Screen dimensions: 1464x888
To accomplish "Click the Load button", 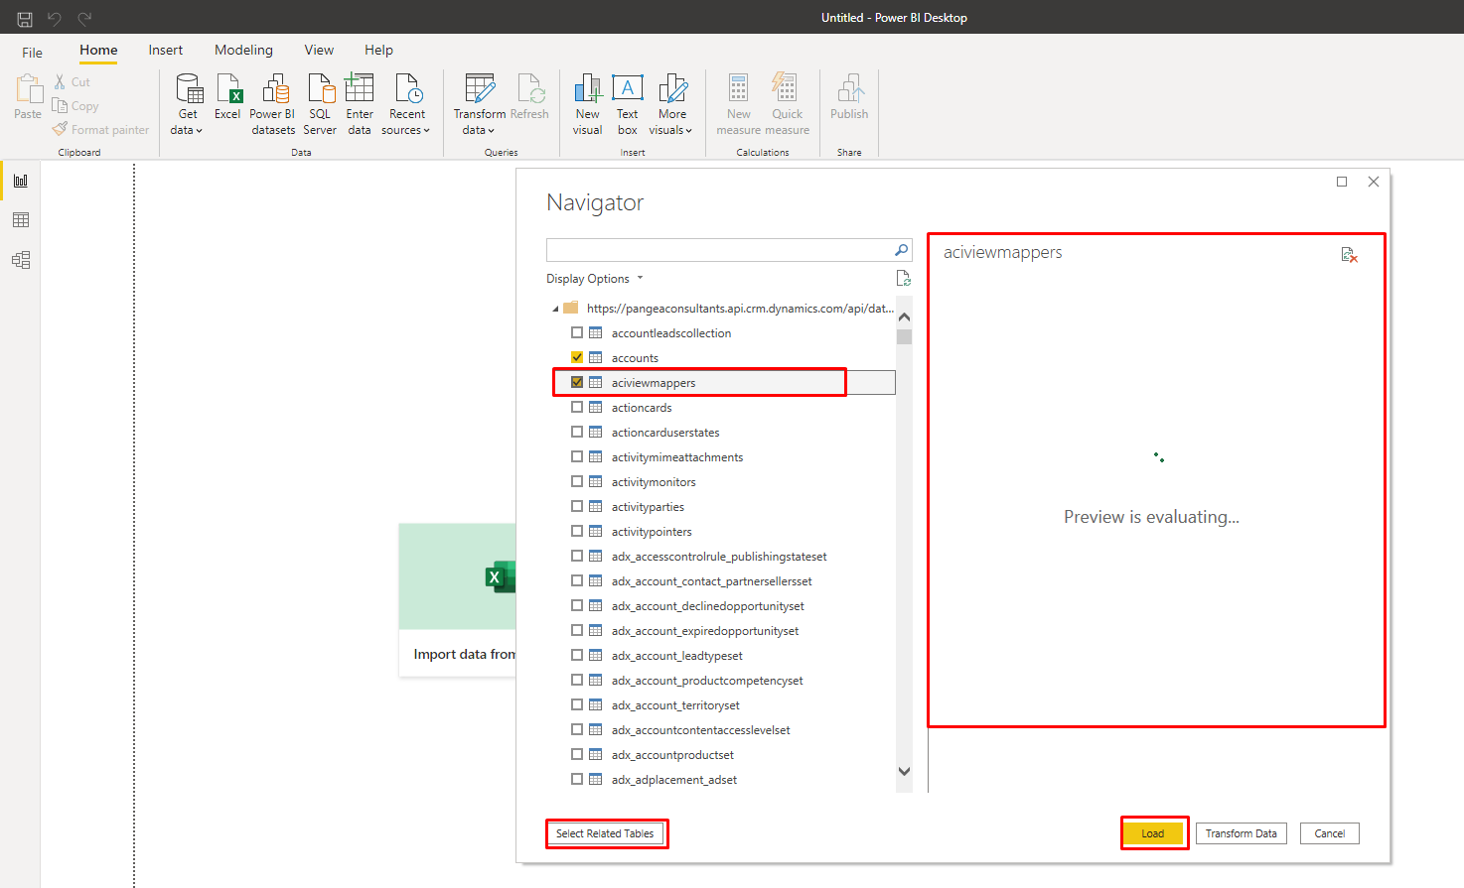I will point(1153,833).
